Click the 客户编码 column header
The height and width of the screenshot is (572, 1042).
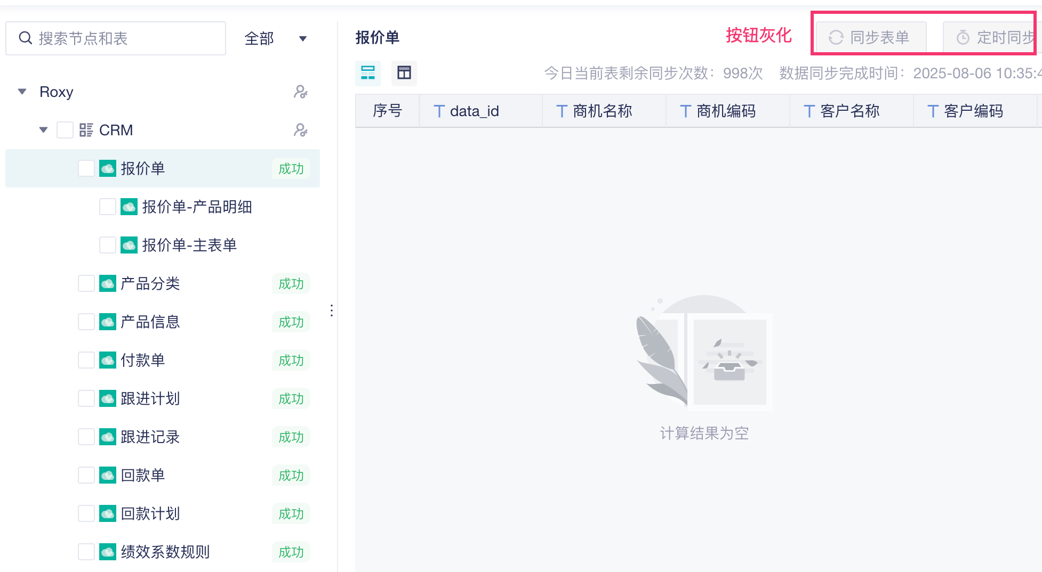tap(976, 111)
